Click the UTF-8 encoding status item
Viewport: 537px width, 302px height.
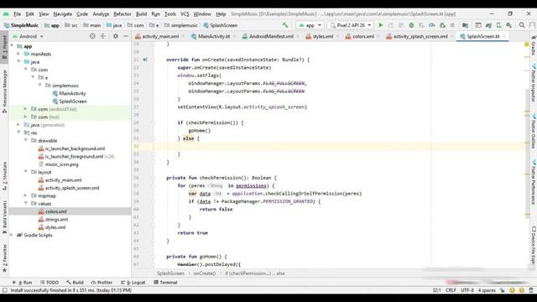[467, 290]
